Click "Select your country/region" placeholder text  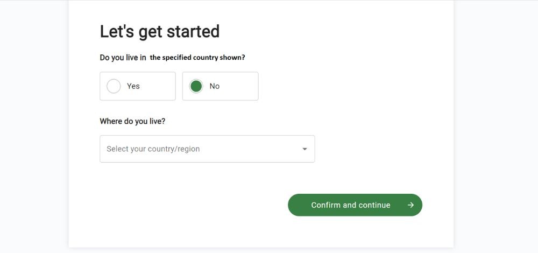pyautogui.click(x=153, y=149)
